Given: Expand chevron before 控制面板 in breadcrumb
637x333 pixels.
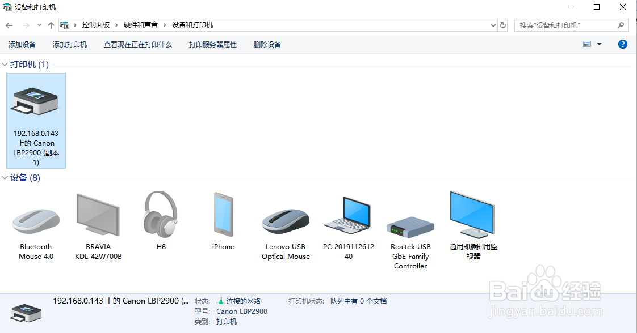Looking at the screenshot, I should [x=75, y=25].
